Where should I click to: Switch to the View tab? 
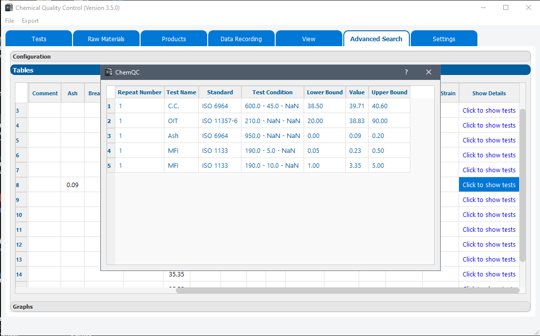[309, 38]
